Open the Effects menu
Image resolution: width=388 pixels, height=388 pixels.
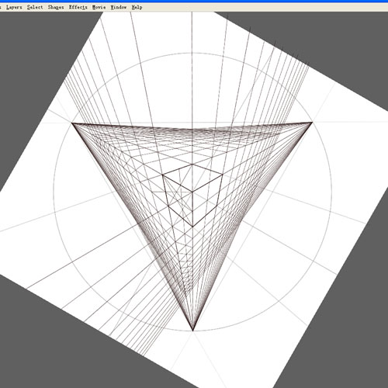click(78, 7)
